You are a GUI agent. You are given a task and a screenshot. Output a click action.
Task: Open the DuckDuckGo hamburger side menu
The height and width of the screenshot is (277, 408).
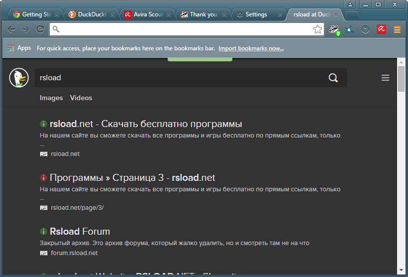click(x=385, y=78)
